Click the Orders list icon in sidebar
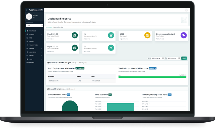Viewport: 215px width, 129px height. coord(27,41)
